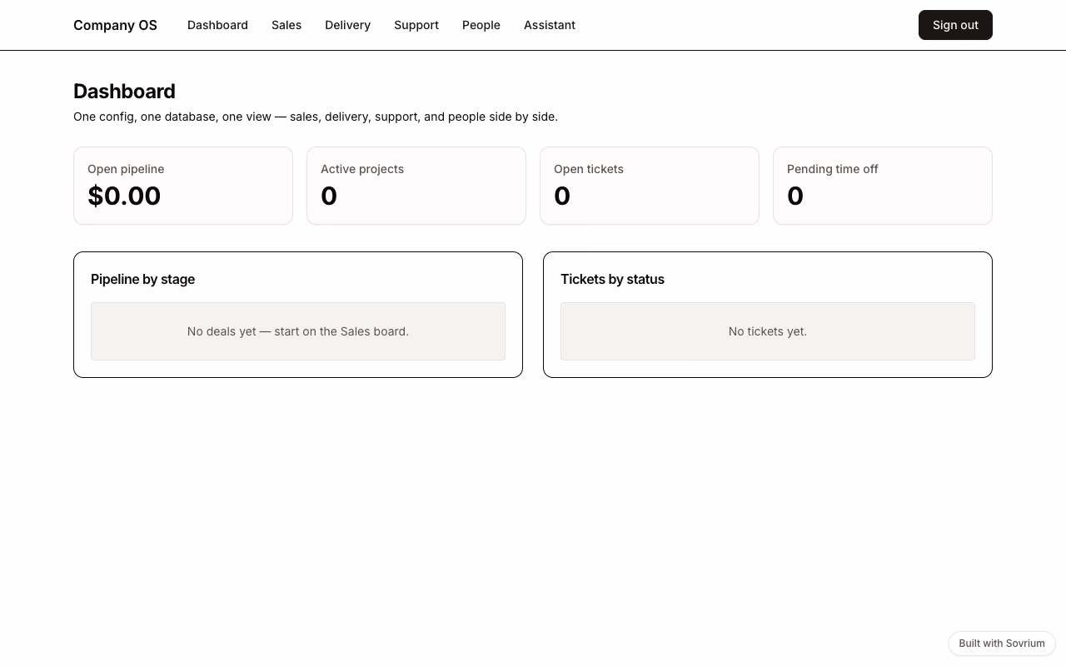
Task: Switch to the Support page
Action: coord(416,25)
